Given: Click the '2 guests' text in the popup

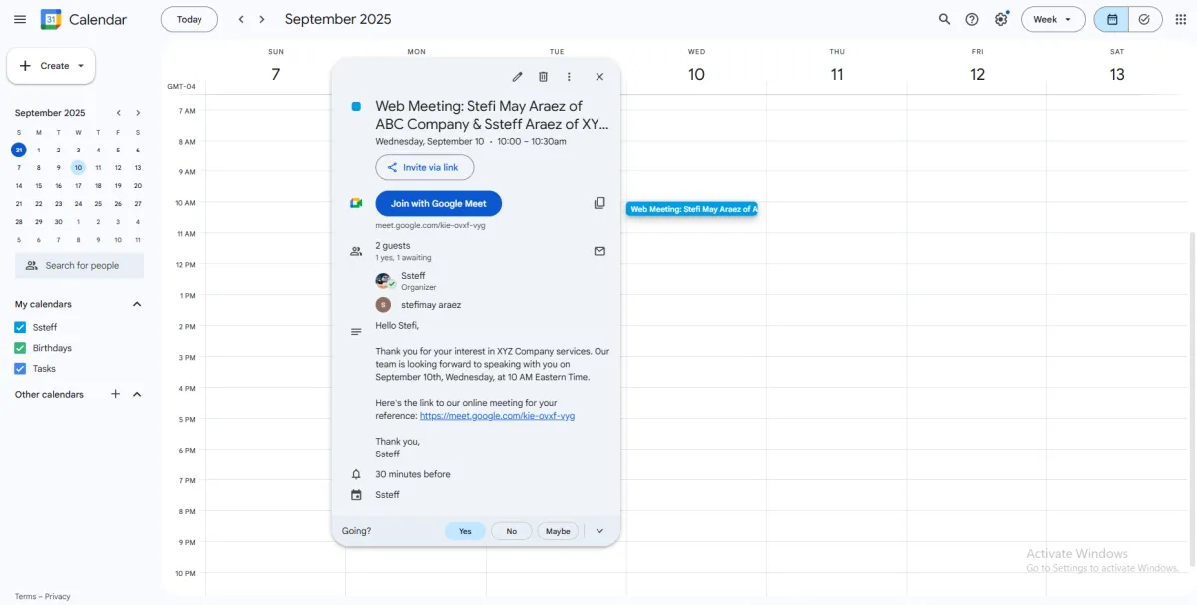Looking at the screenshot, I should coord(393,246).
